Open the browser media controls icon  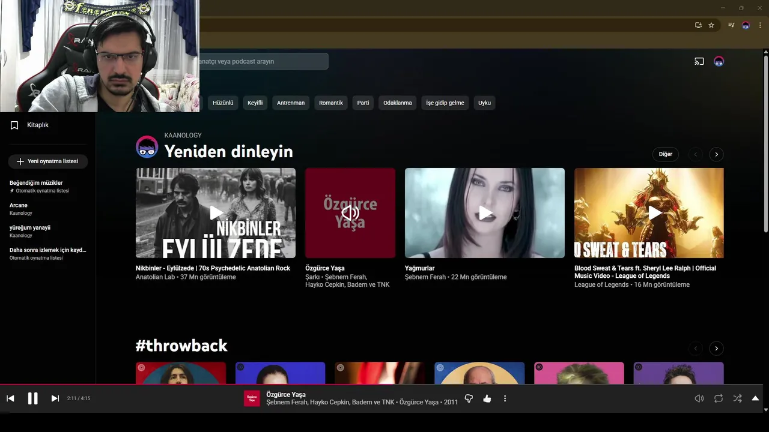731,25
